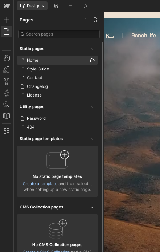Open the Webflow logo menu
This screenshot has height=252, width=160.
click(7, 6)
